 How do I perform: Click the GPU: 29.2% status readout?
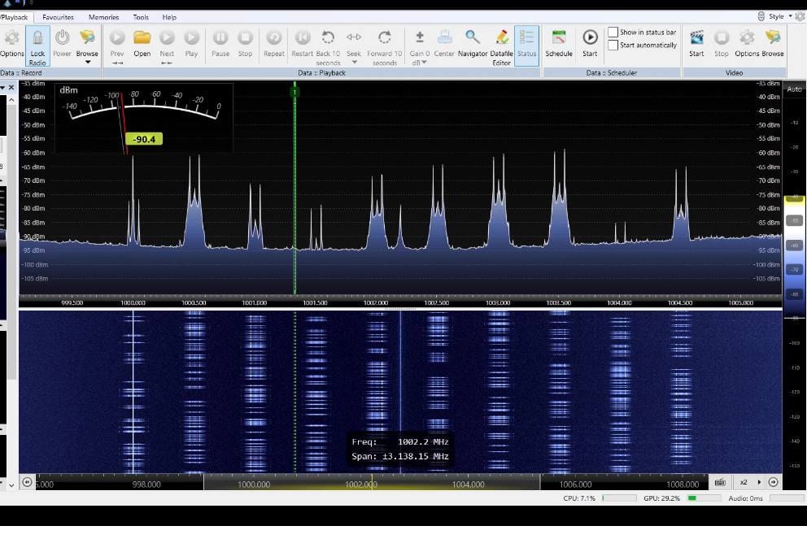click(x=661, y=498)
